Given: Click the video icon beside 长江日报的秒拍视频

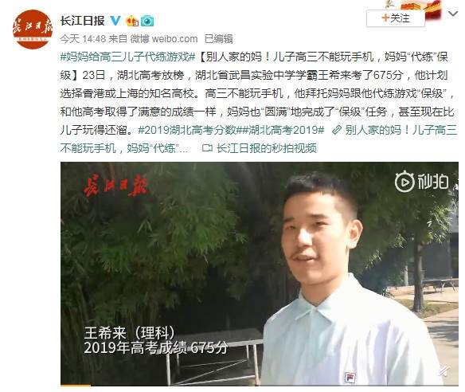Looking at the screenshot, I should tap(207, 147).
